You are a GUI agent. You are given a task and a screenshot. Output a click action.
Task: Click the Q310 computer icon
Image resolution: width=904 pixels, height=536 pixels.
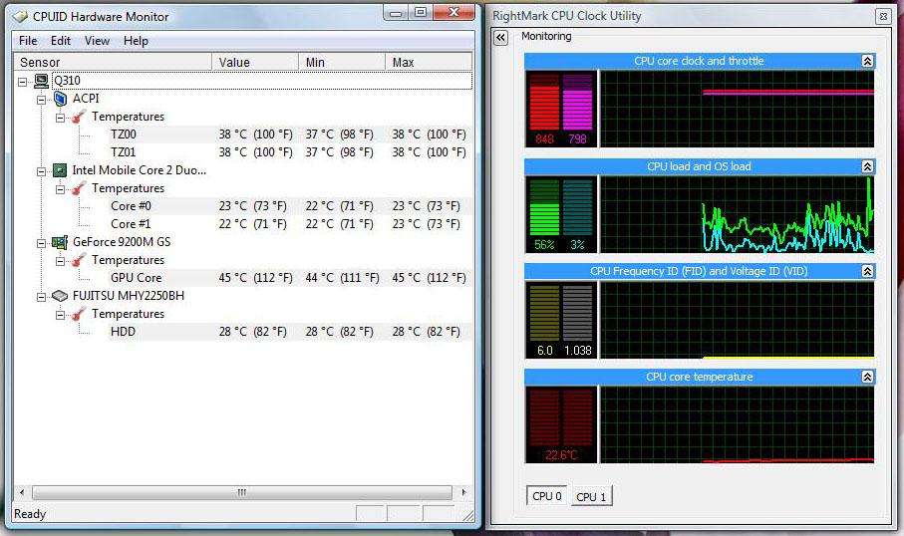coord(41,81)
